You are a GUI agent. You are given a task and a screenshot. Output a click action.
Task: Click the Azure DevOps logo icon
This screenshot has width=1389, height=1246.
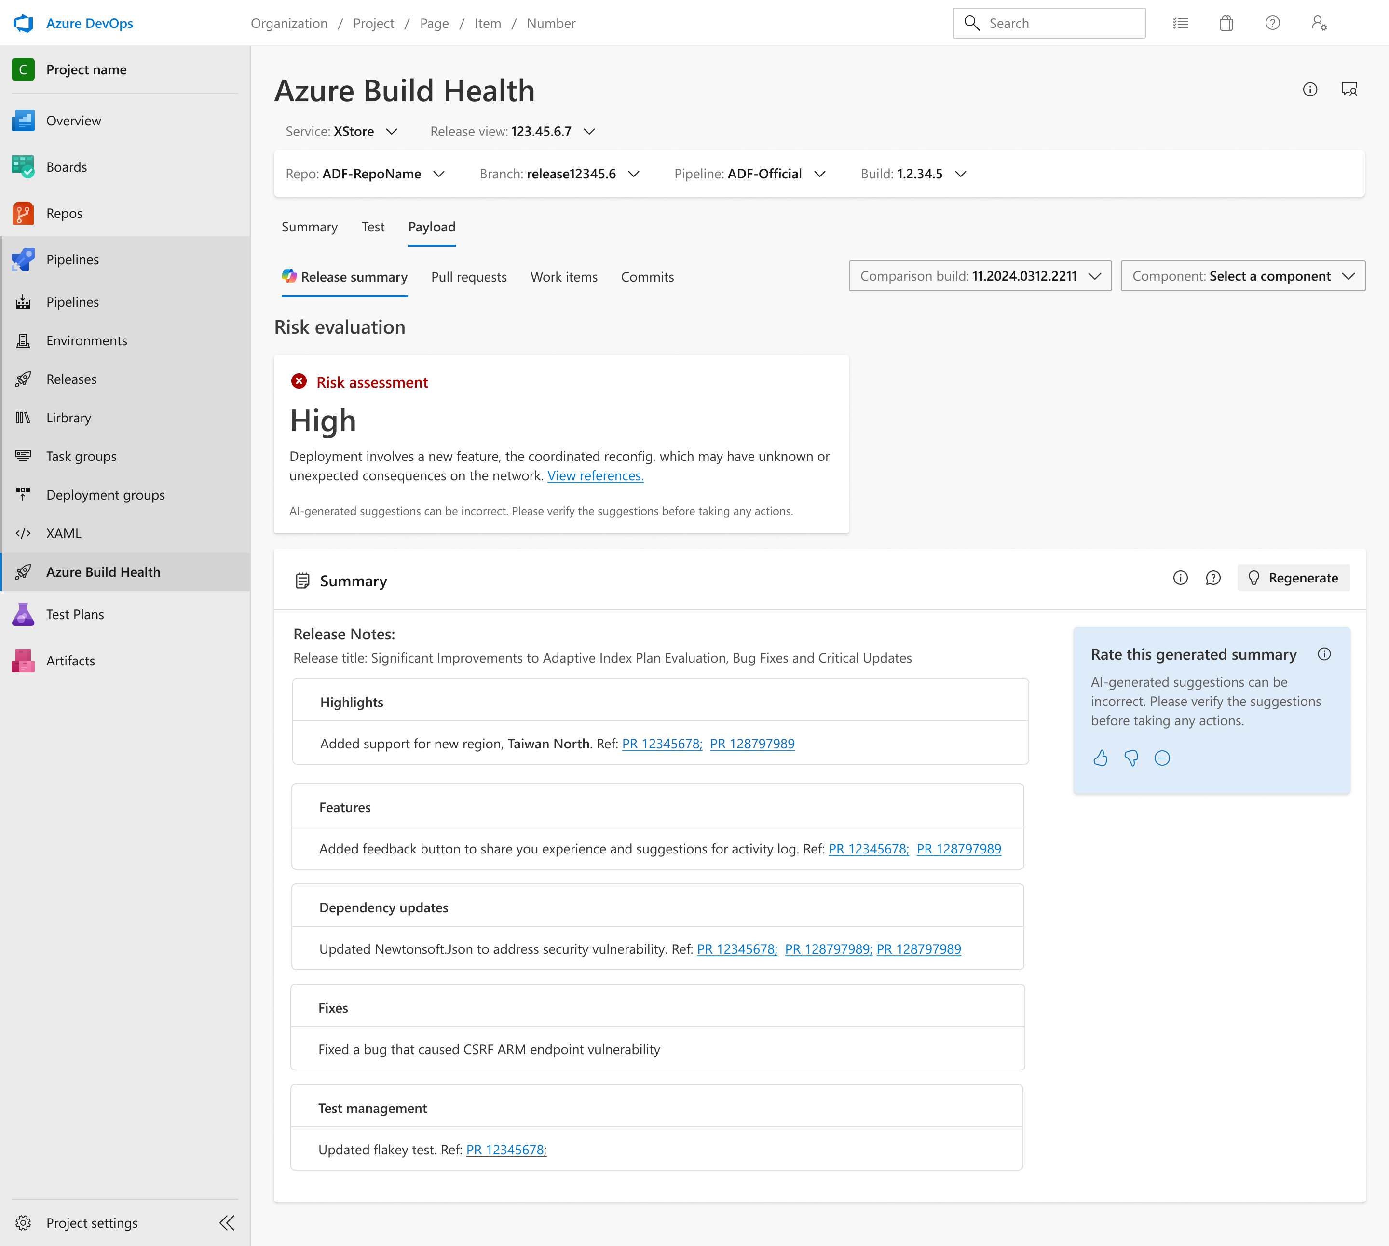pos(23,23)
